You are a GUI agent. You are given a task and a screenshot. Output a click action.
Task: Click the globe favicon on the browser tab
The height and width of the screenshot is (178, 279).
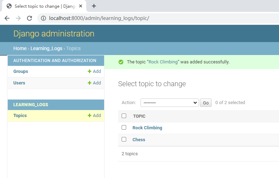(x=9, y=6)
